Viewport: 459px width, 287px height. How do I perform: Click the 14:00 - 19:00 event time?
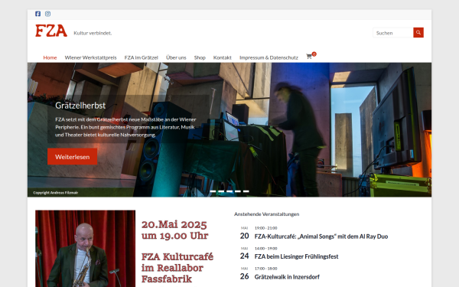pos(265,248)
